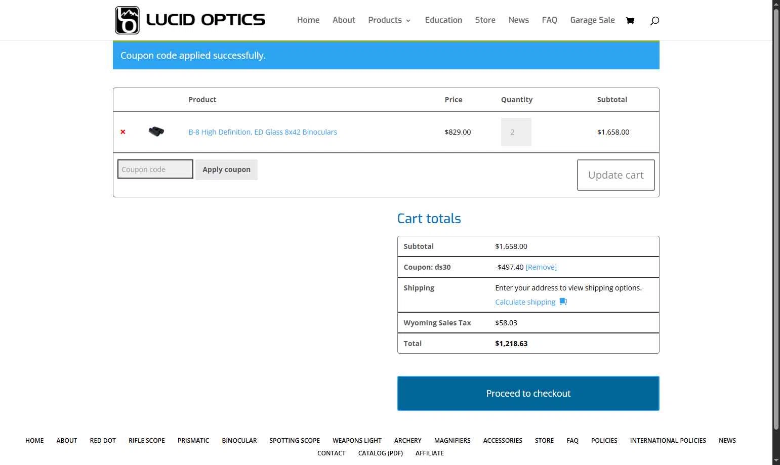The image size is (780, 465).
Task: Open RED DOT footer link
Action: pos(103,441)
